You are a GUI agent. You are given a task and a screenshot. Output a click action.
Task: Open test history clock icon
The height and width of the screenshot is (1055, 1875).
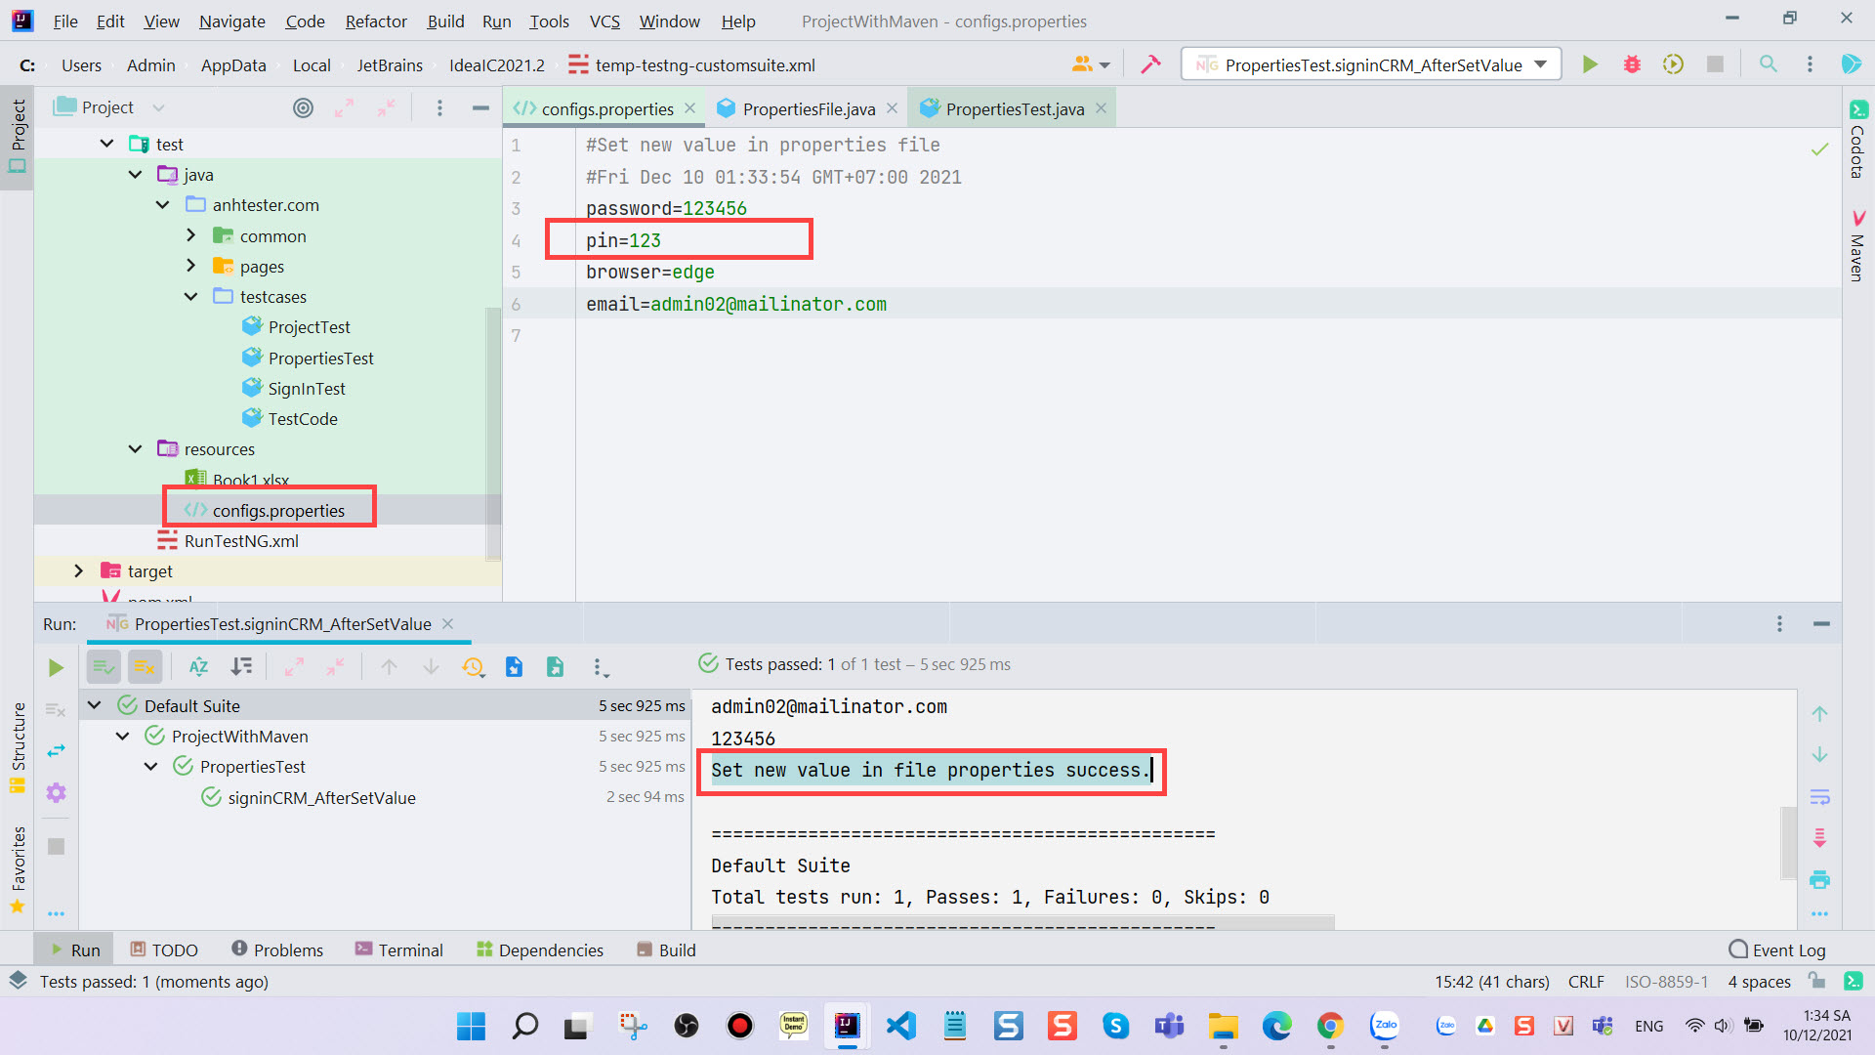pyautogui.click(x=473, y=667)
